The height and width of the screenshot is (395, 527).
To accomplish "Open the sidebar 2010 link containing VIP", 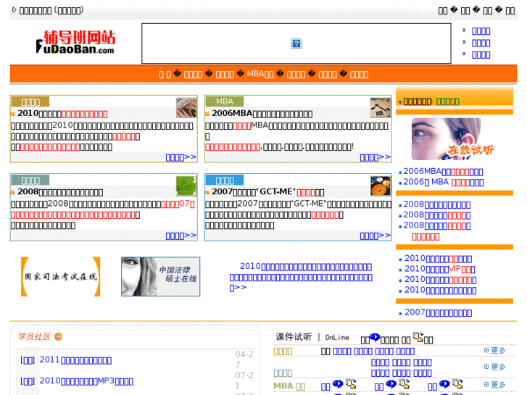I will 439,270.
